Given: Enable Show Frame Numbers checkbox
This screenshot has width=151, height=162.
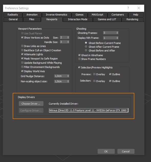Looking at the screenshot, I should [79, 59].
